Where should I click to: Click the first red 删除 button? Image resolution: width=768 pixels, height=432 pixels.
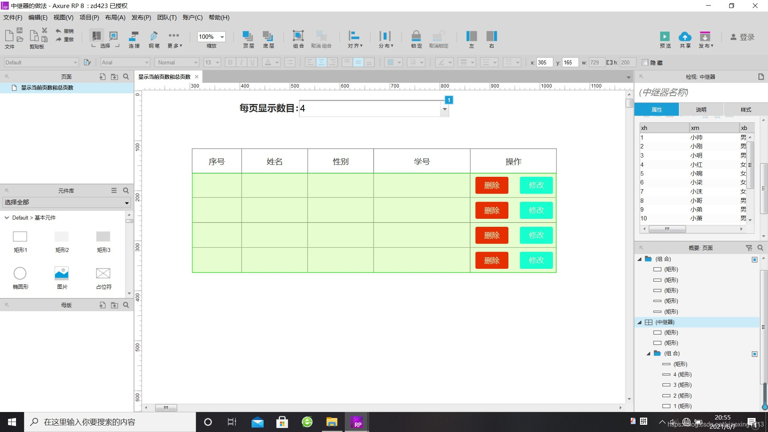492,185
